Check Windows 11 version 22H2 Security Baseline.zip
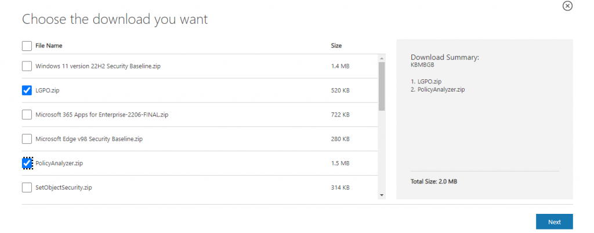 pyautogui.click(x=27, y=66)
